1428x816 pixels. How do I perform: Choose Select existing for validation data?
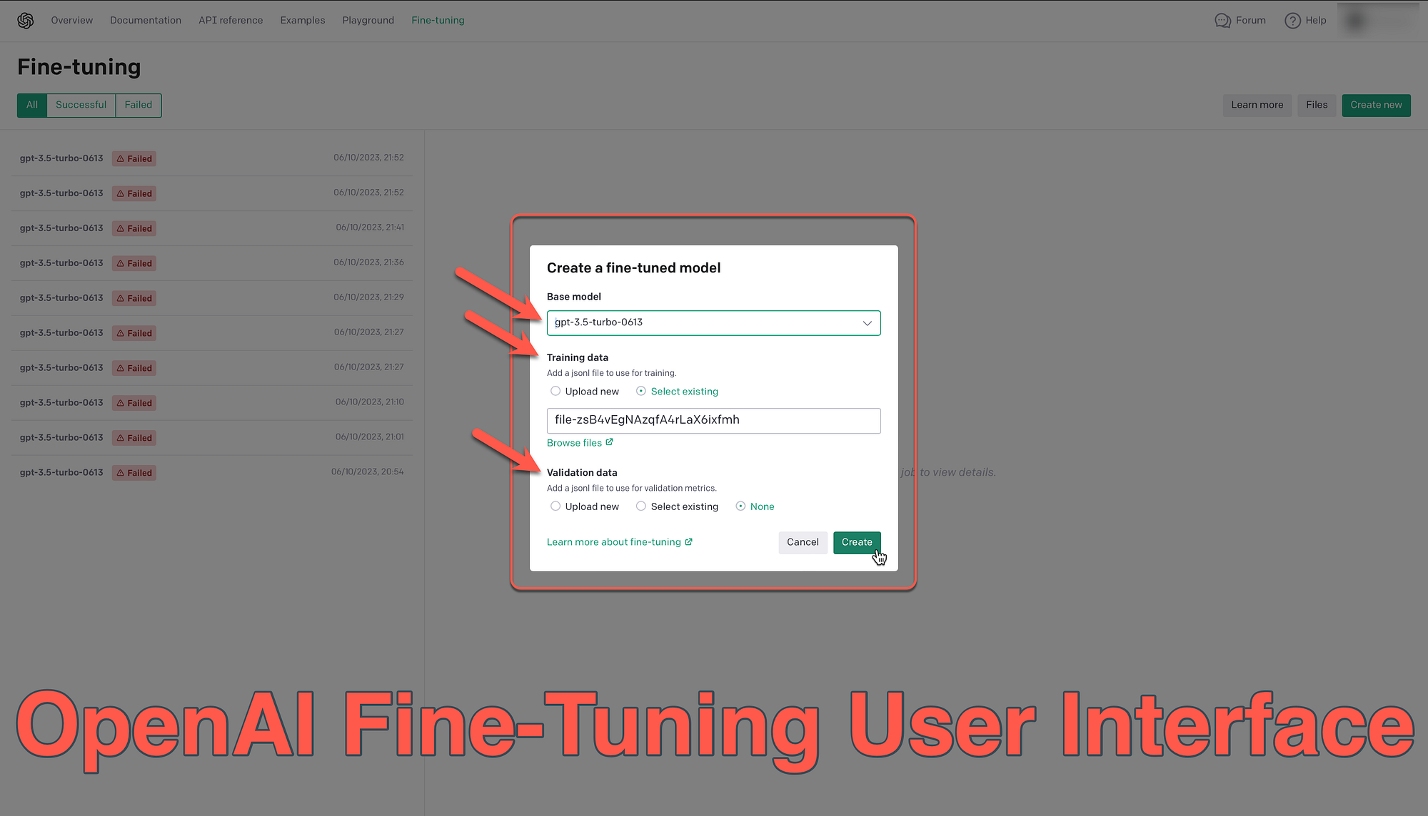point(641,506)
